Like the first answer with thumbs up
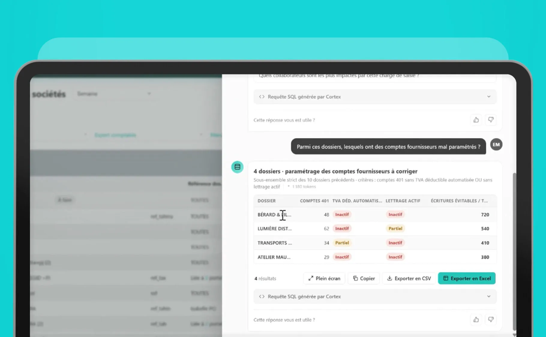This screenshot has width=546, height=337. coord(476,120)
